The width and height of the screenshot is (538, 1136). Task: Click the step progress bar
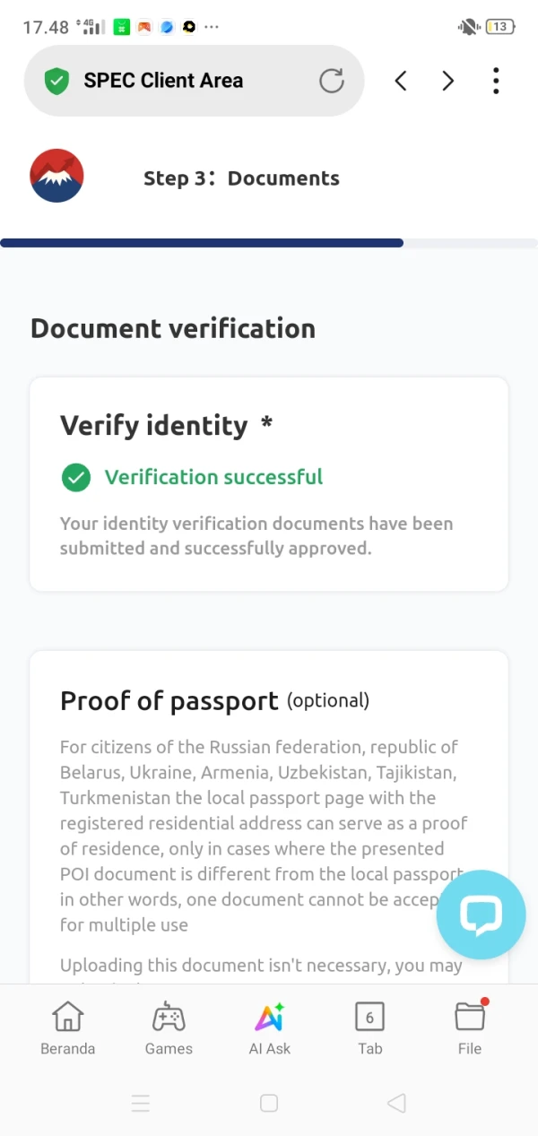click(269, 243)
